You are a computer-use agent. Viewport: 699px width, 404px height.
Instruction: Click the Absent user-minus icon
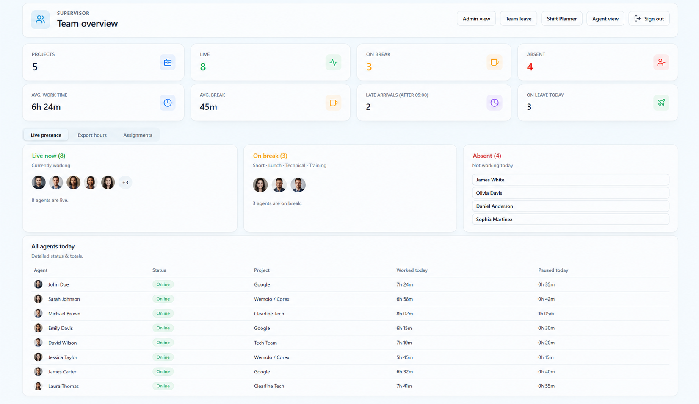click(661, 62)
